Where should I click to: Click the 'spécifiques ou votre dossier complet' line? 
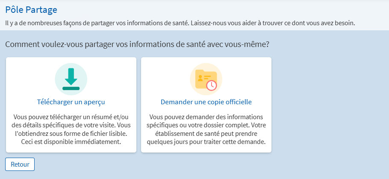(206, 125)
